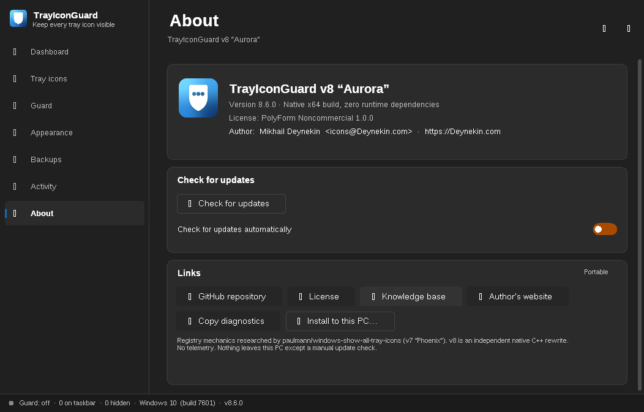Click the guard status dot in the status bar

coord(11,403)
